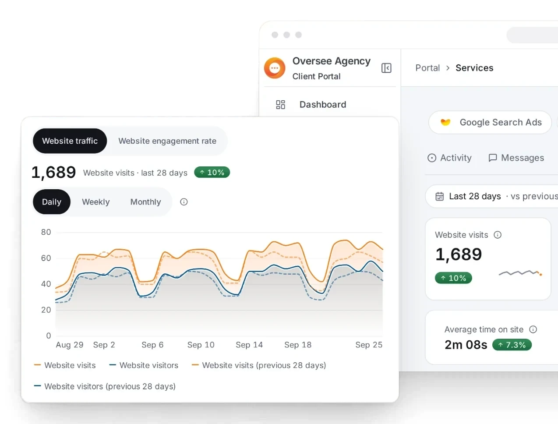
Task: Select the Website engagement rate tab
Action: [x=167, y=141]
